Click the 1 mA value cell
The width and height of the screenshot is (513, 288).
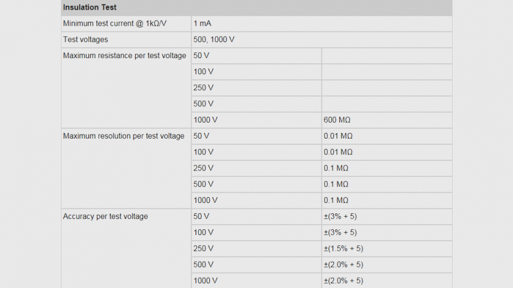coord(321,23)
